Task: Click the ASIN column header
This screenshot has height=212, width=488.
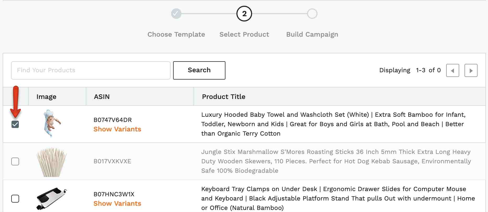Action: point(101,97)
